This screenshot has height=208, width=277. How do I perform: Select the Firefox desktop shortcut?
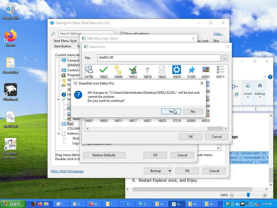pyautogui.click(x=11, y=38)
